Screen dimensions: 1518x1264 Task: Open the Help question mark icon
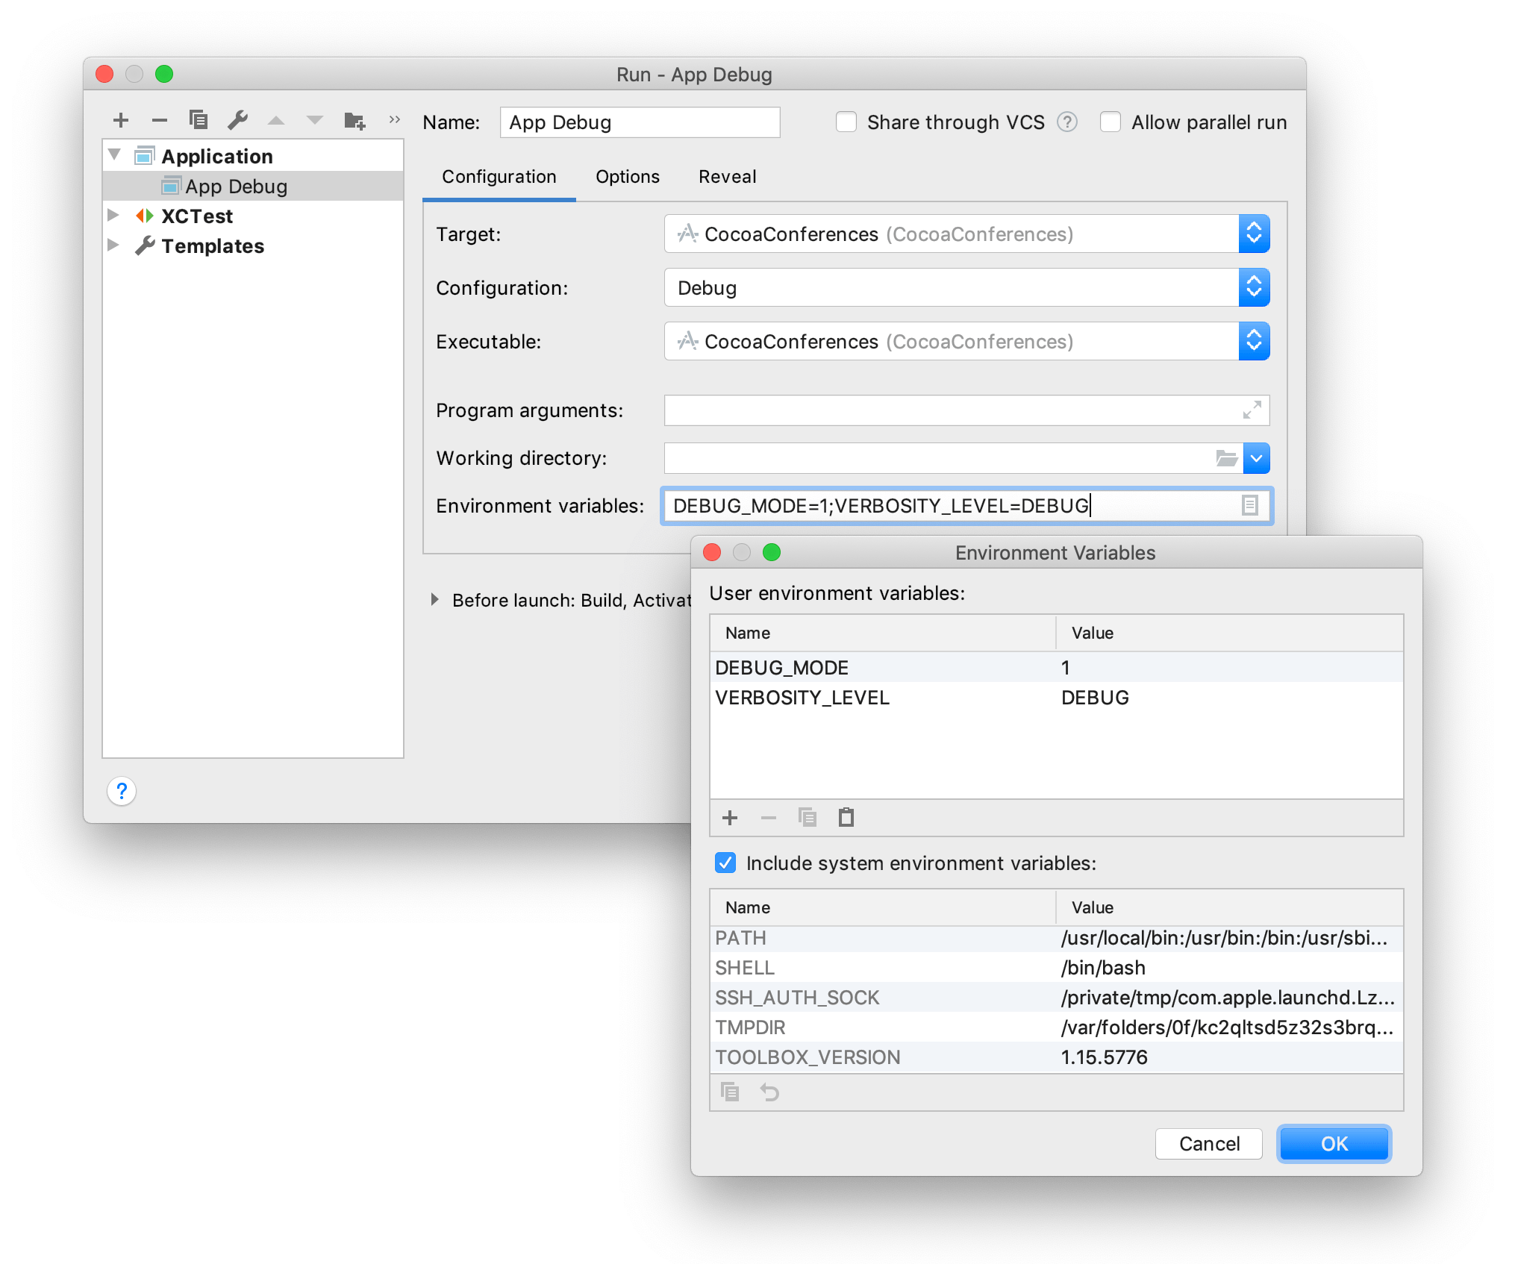122,791
